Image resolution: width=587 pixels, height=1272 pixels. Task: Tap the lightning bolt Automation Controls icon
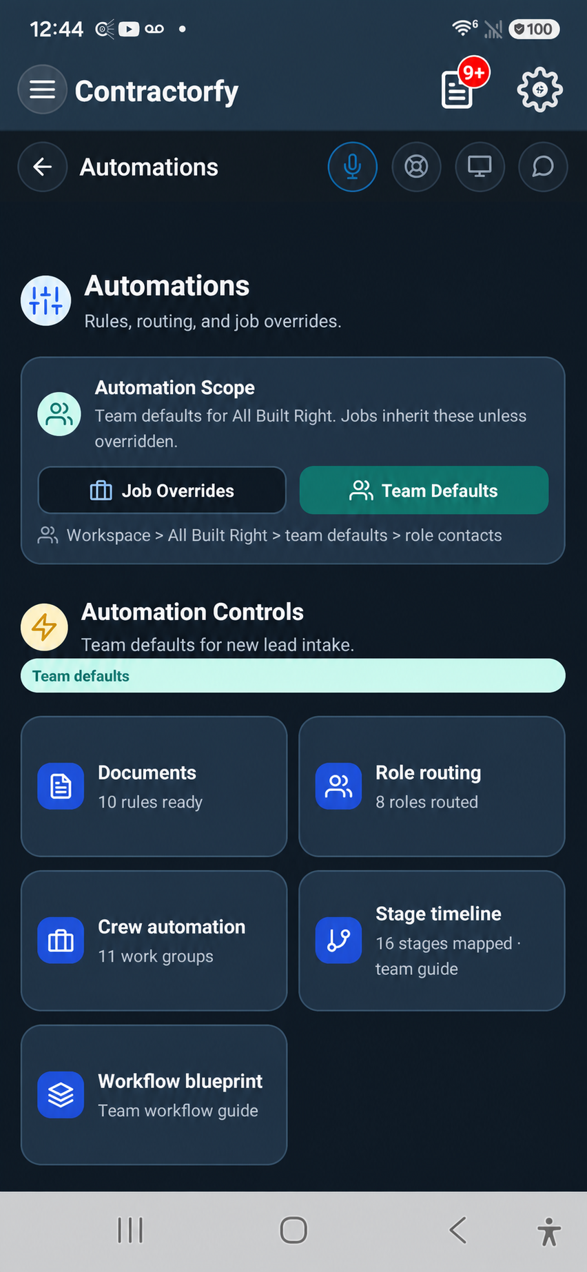45,627
